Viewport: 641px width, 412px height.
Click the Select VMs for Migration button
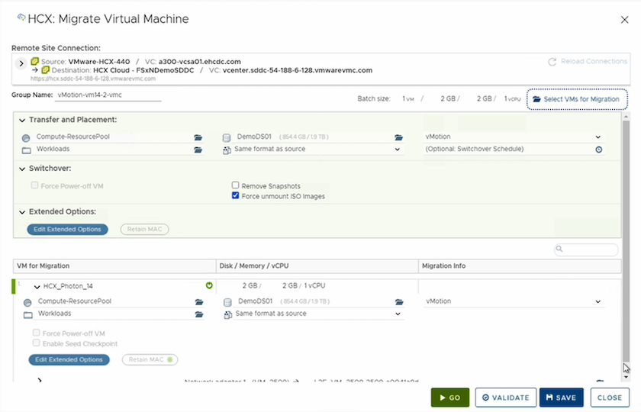click(577, 99)
